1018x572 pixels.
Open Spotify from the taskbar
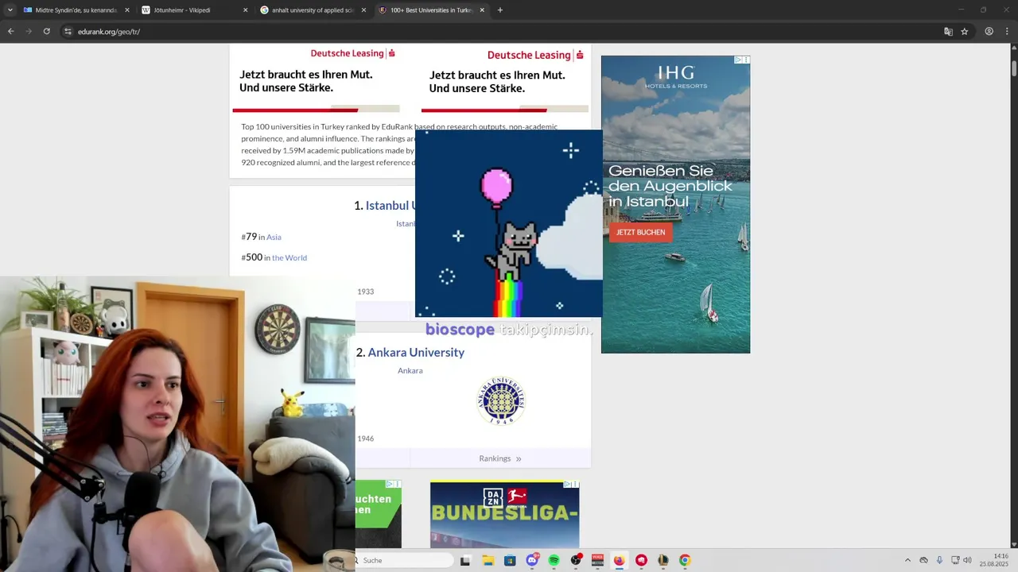point(554,560)
